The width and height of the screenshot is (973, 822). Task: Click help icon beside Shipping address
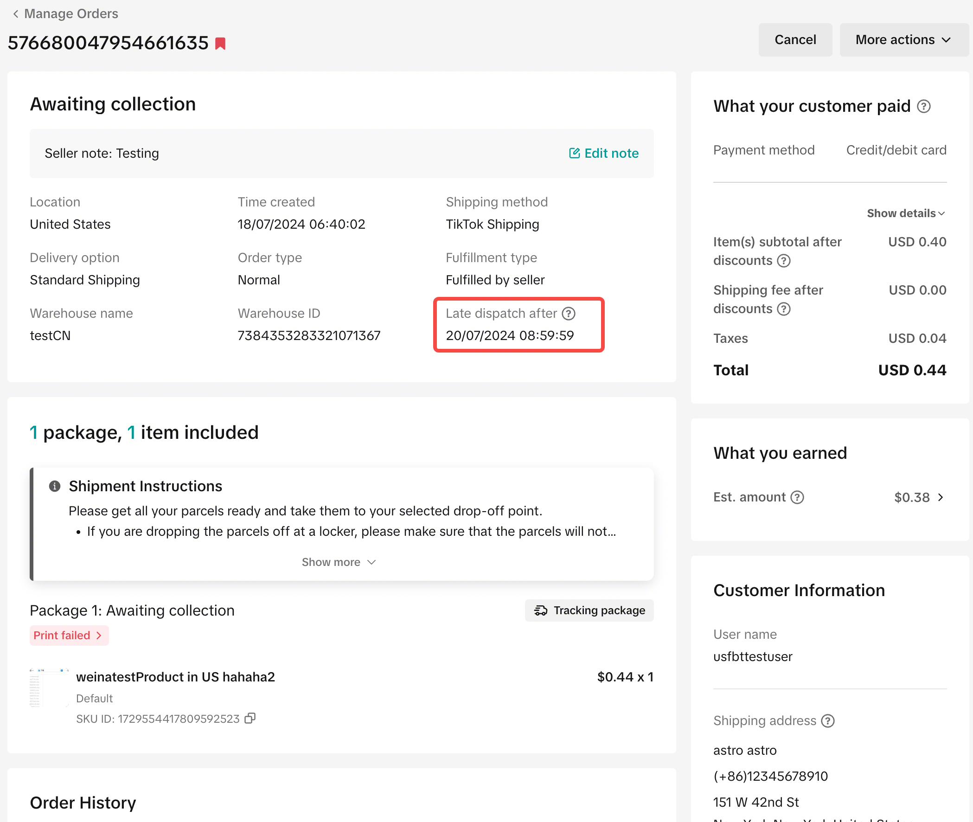(x=828, y=721)
